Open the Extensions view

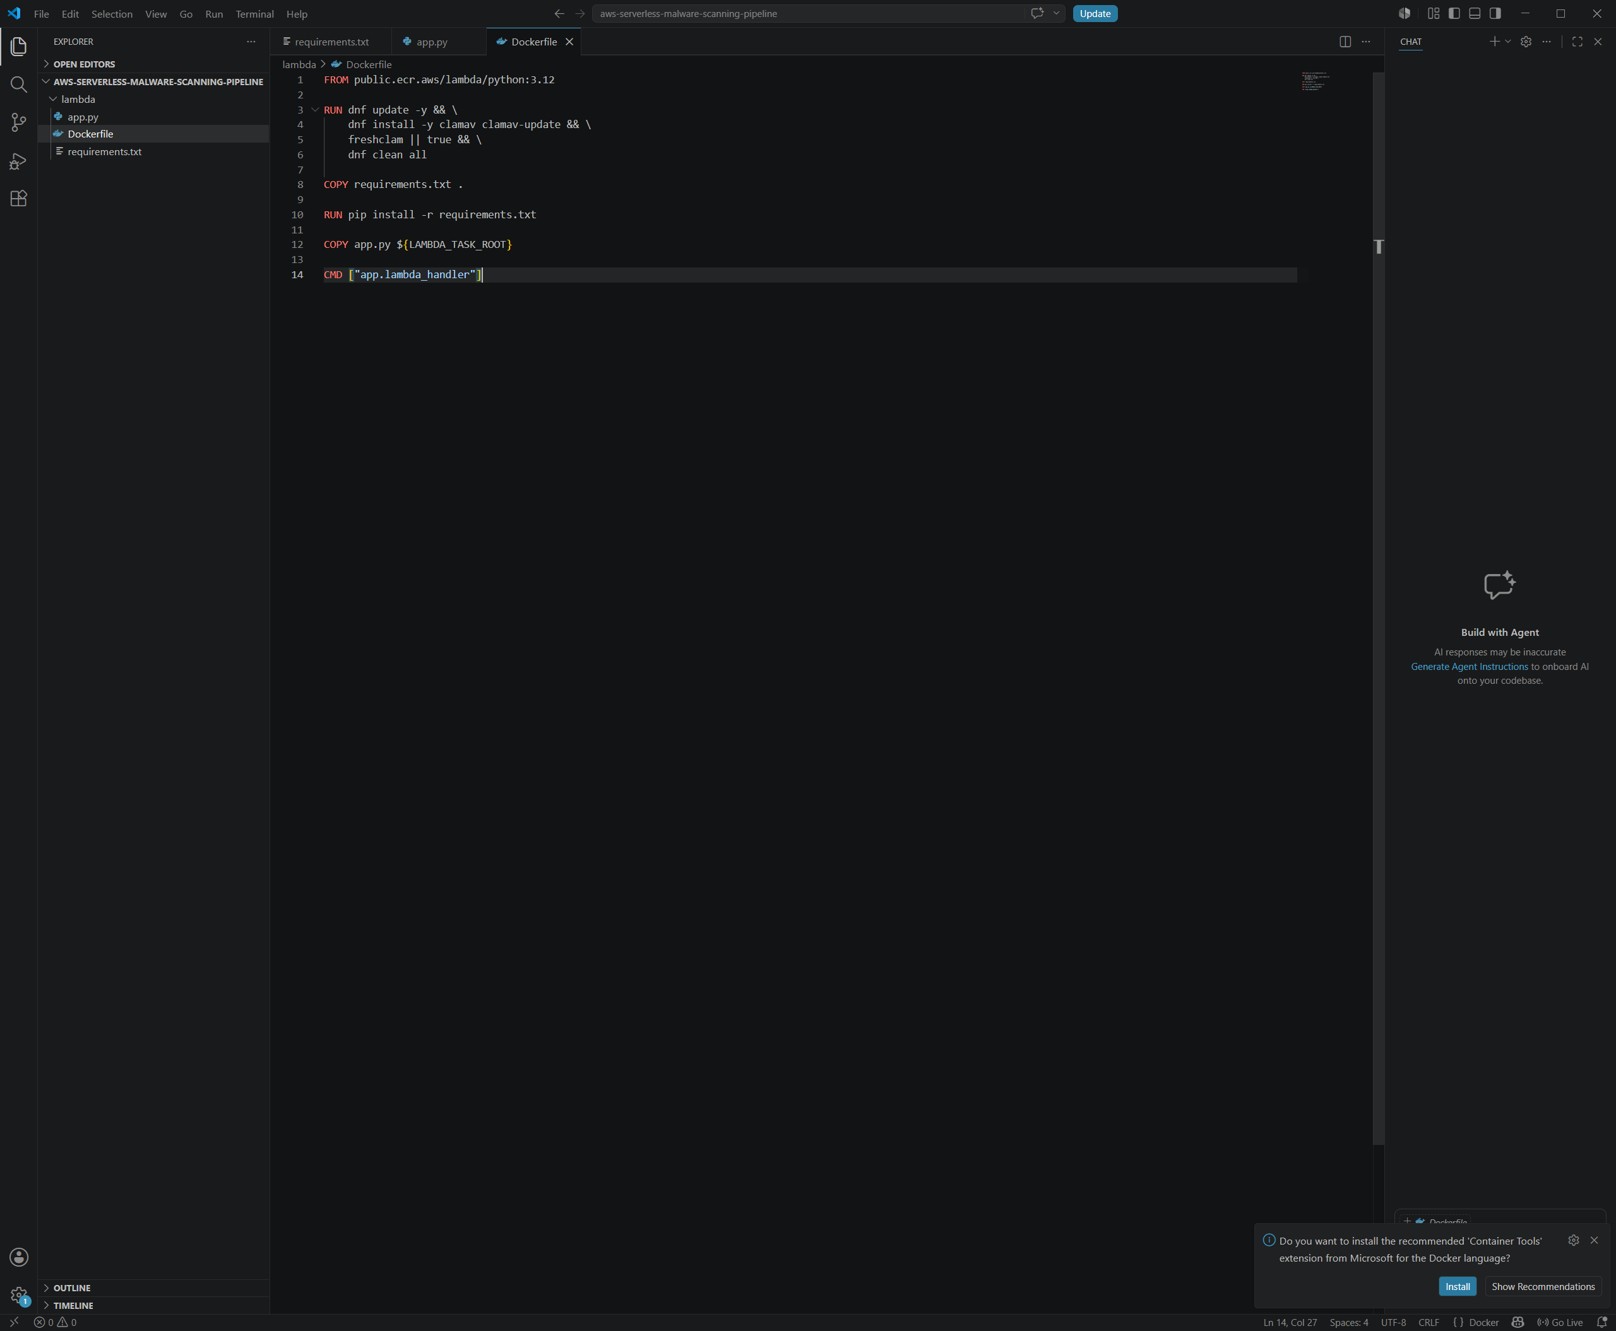pos(18,199)
